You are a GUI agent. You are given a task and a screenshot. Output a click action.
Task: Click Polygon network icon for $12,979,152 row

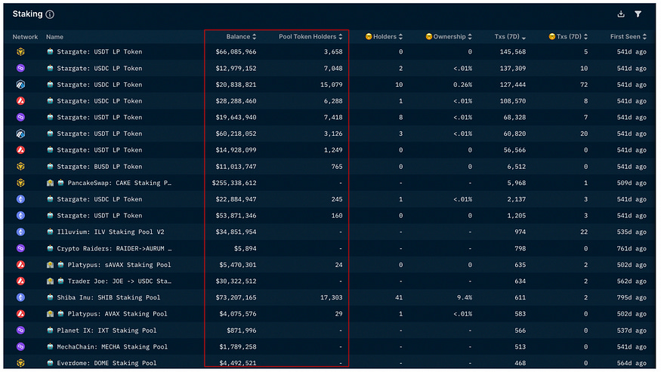[20, 68]
